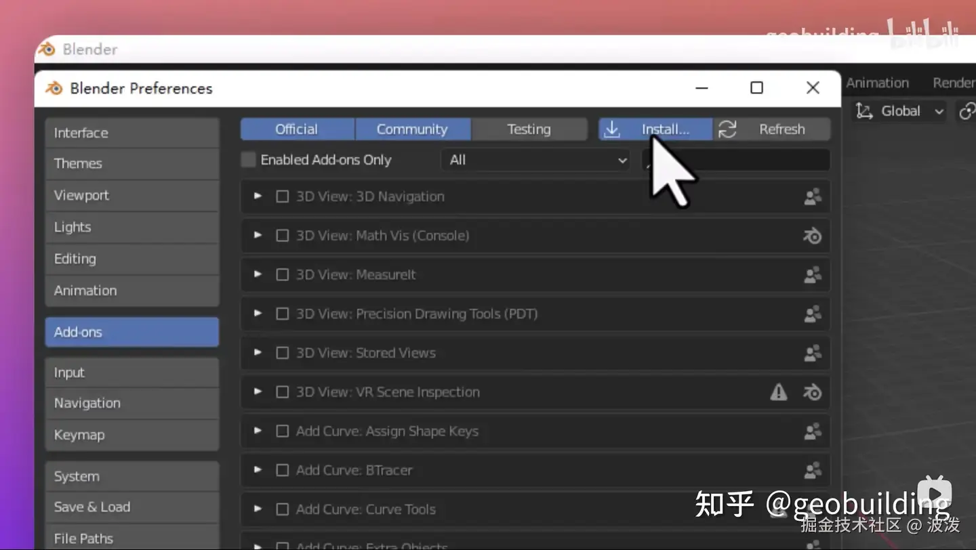Viewport: 976px width, 550px height.
Task: Toggle the Official add-ons filter
Action: (297, 129)
